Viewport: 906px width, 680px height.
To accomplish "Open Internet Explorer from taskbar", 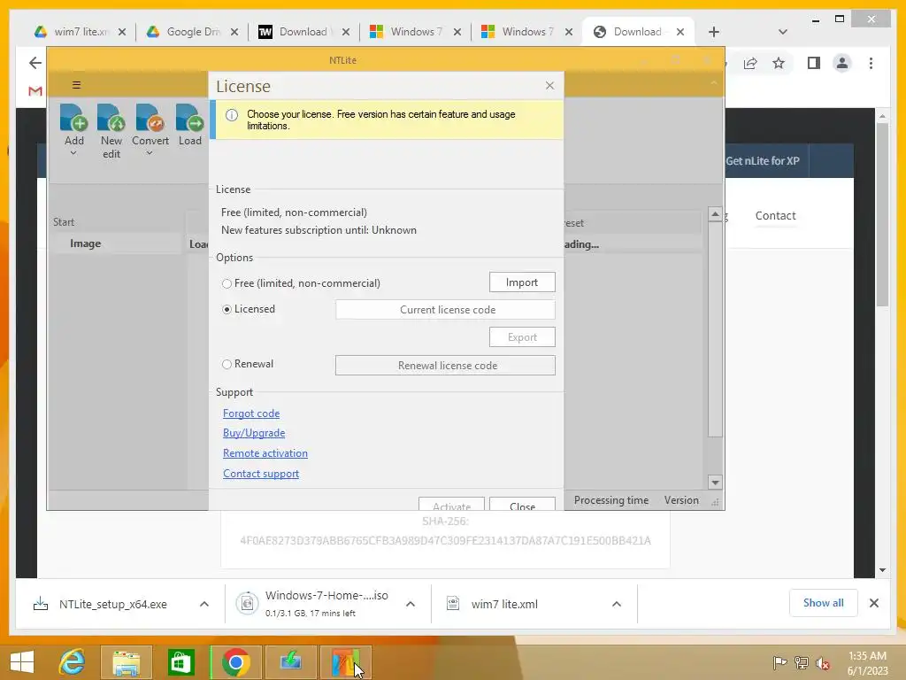I will tap(72, 662).
